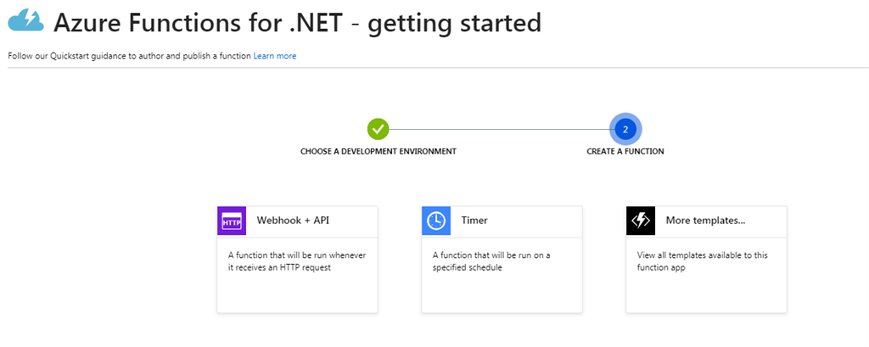This screenshot has width=869, height=347.
Task: Click the blue Timer clock icon
Action: tap(436, 221)
